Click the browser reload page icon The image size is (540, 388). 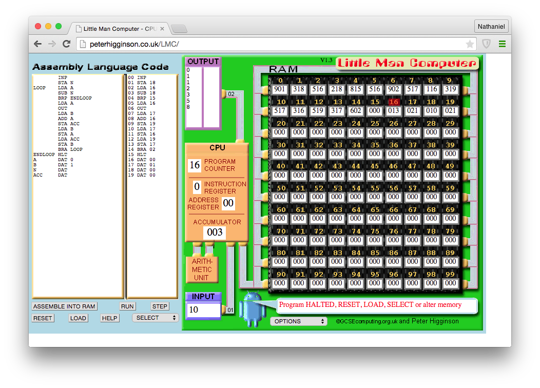pyautogui.click(x=66, y=44)
